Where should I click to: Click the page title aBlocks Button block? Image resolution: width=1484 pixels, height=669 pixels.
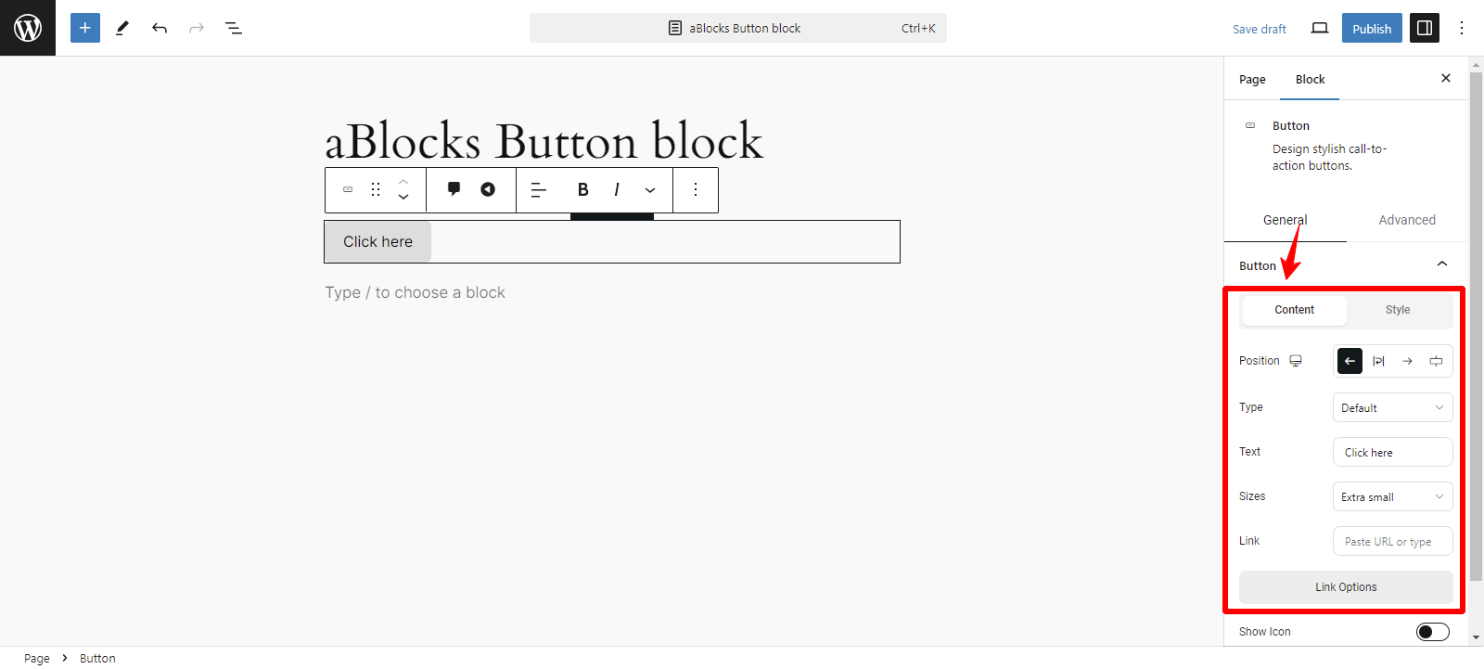(544, 141)
